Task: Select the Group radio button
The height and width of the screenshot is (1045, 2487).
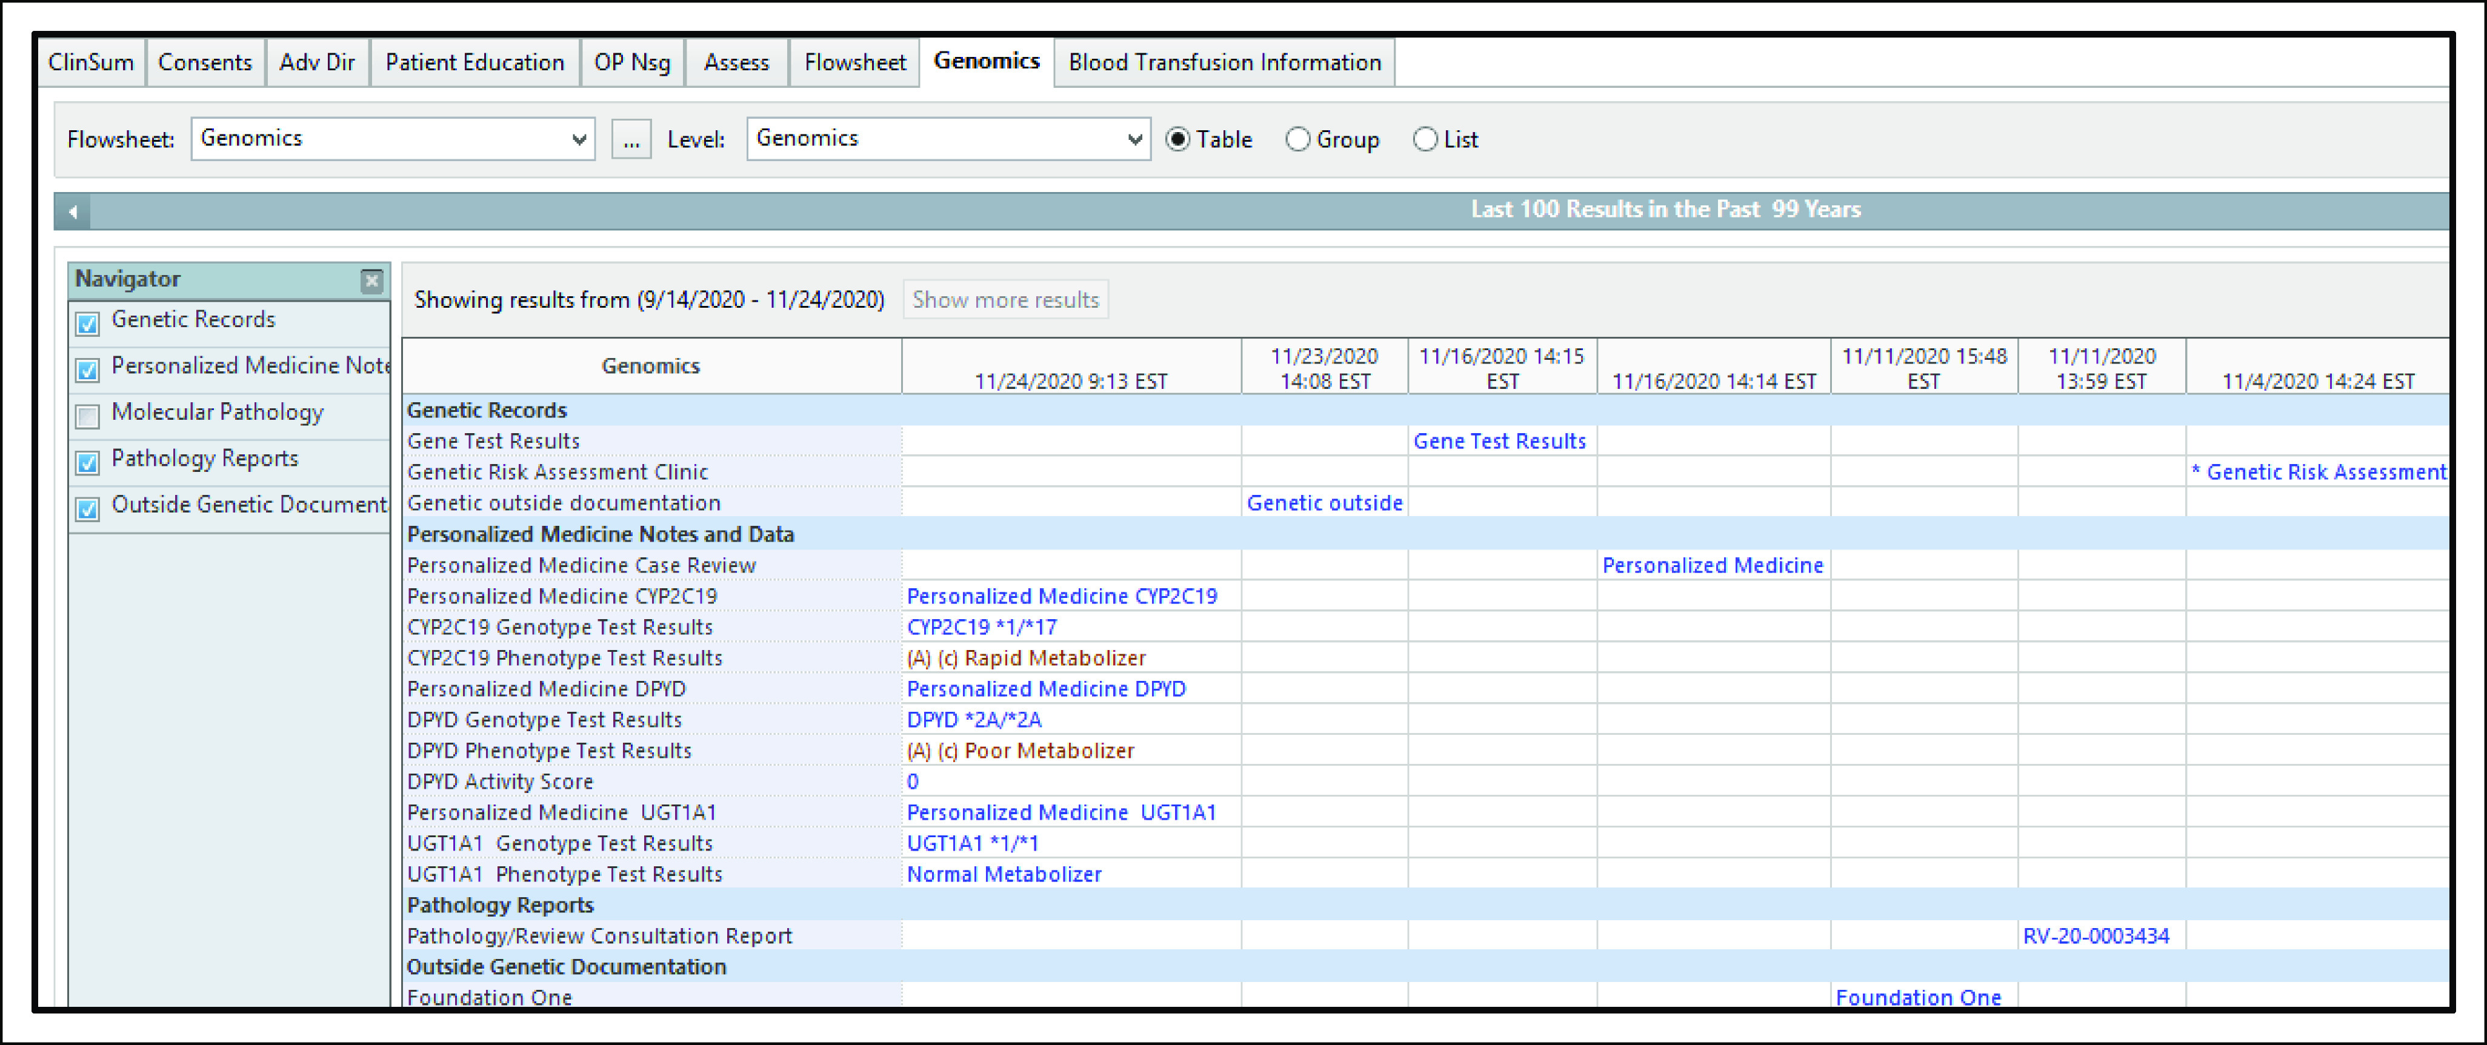Action: tap(1299, 139)
